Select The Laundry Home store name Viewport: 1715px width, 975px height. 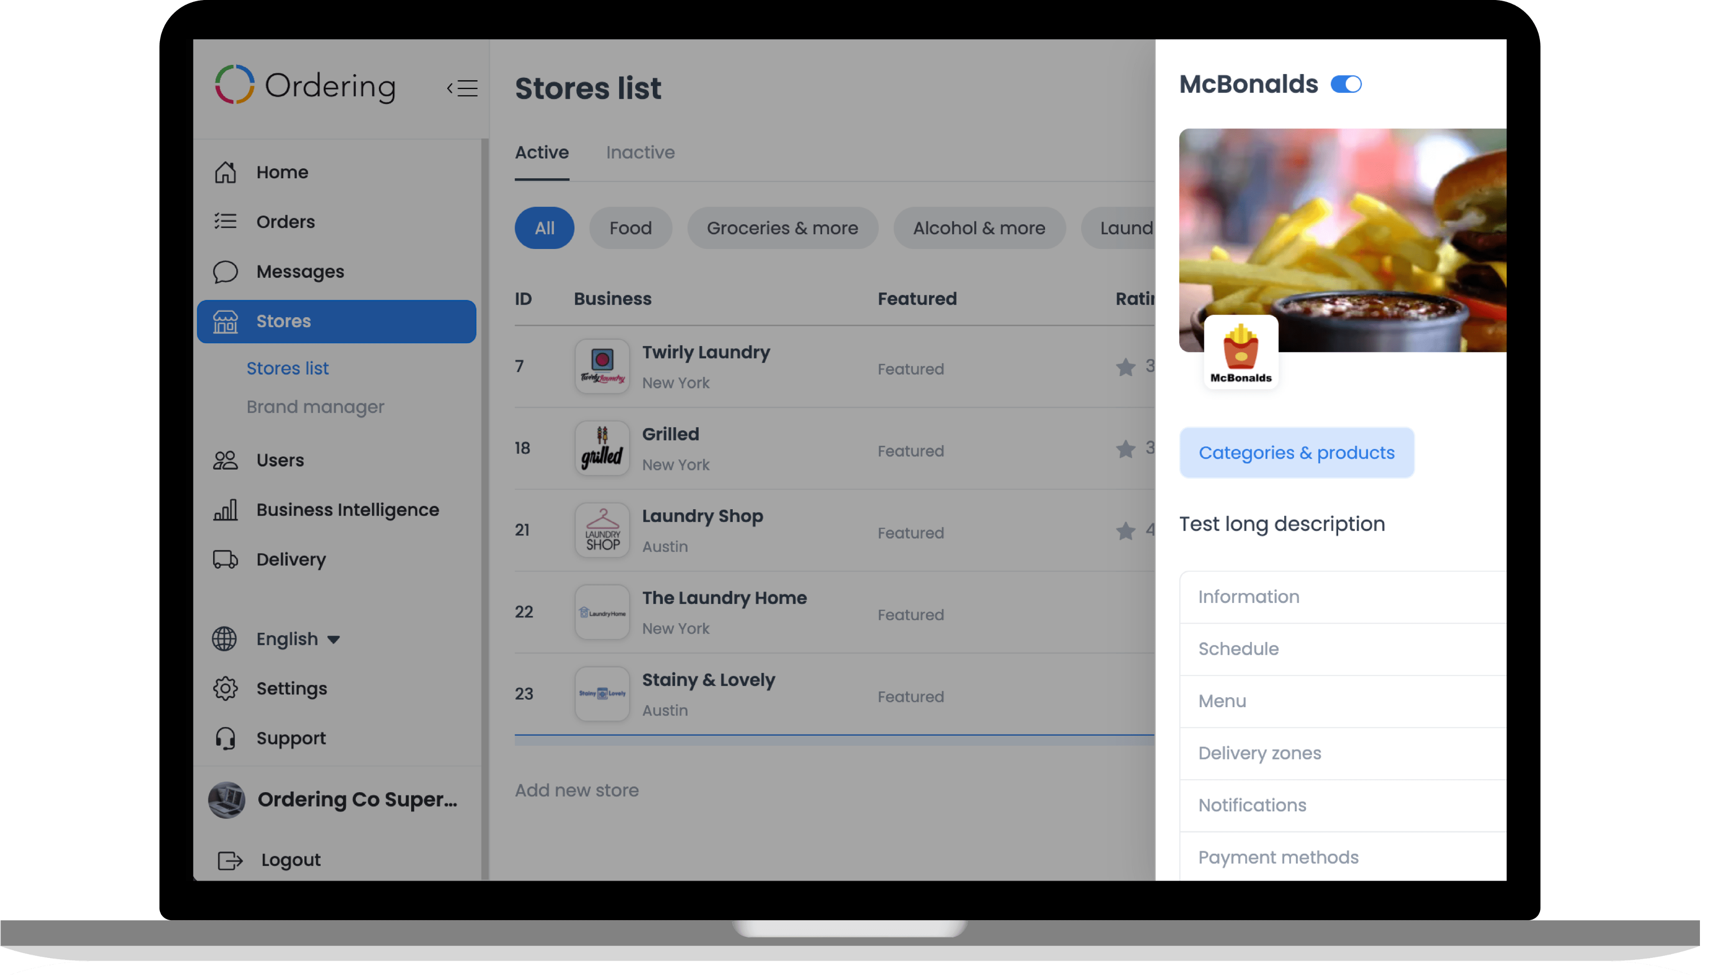click(724, 598)
